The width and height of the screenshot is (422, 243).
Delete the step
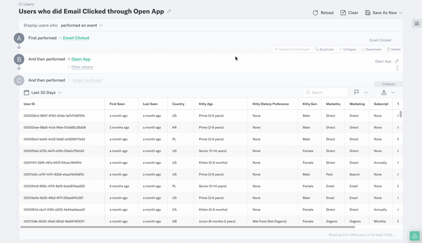(x=394, y=49)
